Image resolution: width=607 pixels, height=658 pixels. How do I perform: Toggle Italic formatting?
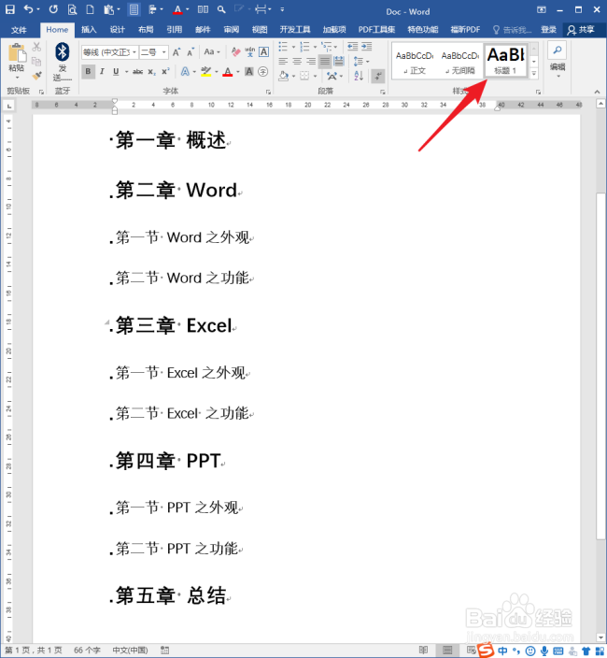point(102,72)
